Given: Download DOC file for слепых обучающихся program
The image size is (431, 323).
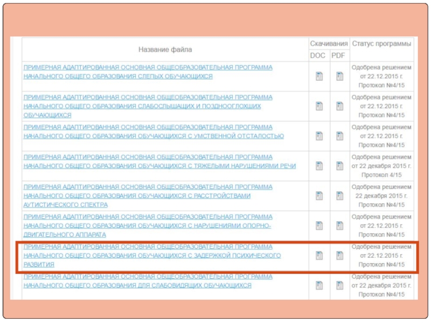Looking at the screenshot, I should pyautogui.click(x=319, y=76).
